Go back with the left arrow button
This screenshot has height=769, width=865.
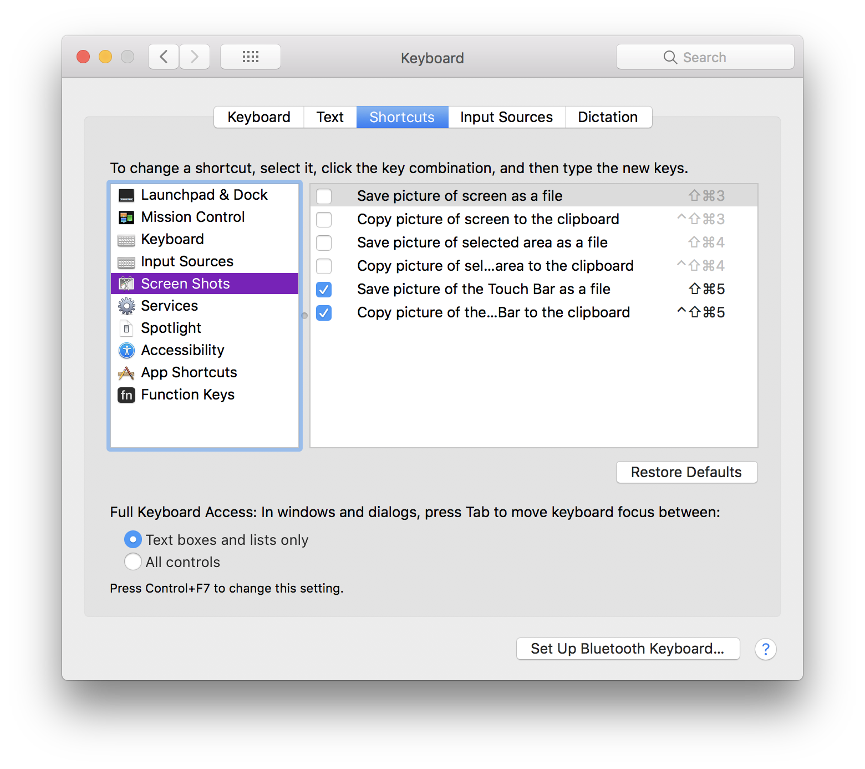tap(164, 57)
